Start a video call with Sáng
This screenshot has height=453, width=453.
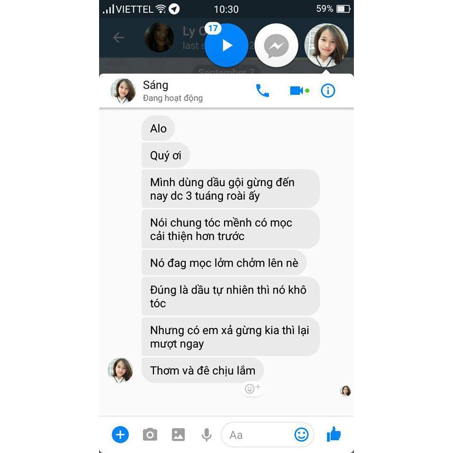299,91
